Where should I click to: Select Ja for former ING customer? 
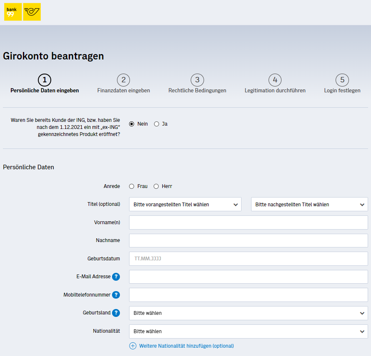(157, 124)
